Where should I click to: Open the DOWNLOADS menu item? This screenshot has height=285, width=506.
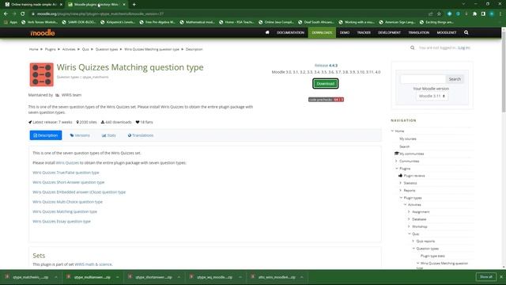(322, 32)
